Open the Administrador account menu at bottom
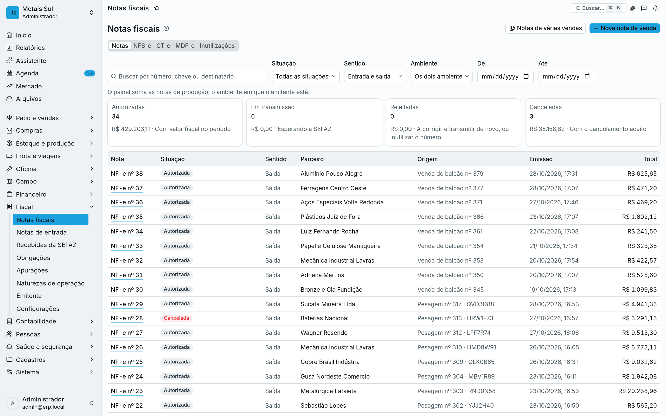Screen dimensions: 666x416 tap(51, 403)
